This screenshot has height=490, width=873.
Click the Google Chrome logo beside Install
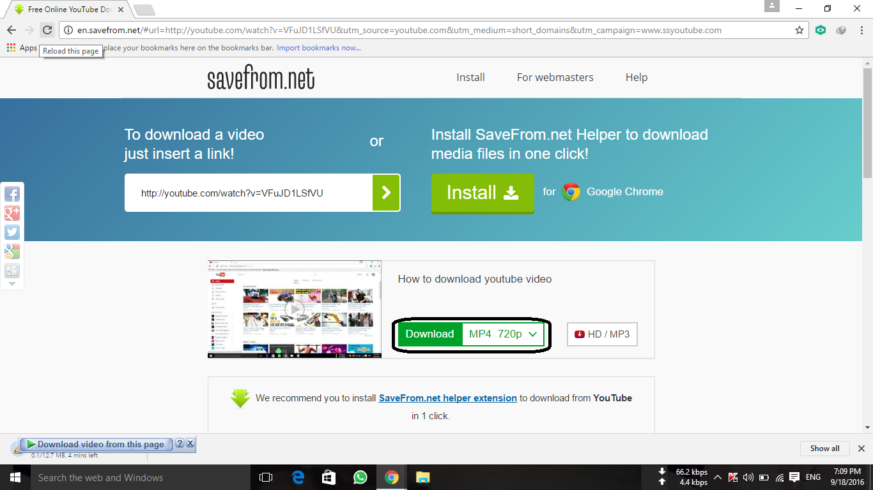click(571, 192)
